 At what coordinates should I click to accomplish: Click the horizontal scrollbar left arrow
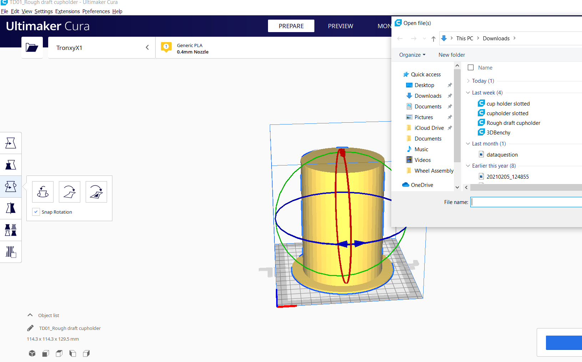click(466, 187)
